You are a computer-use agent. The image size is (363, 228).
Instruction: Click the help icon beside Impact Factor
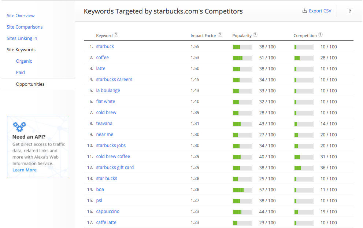(220, 35)
